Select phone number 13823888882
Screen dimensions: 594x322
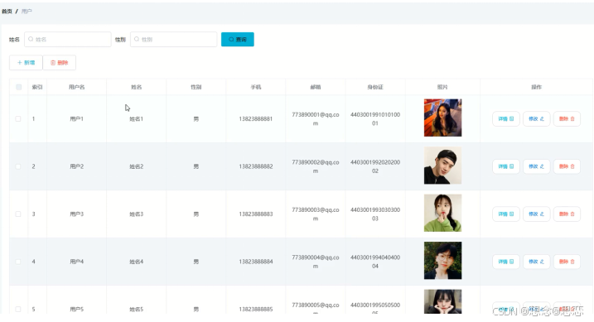[x=256, y=166]
